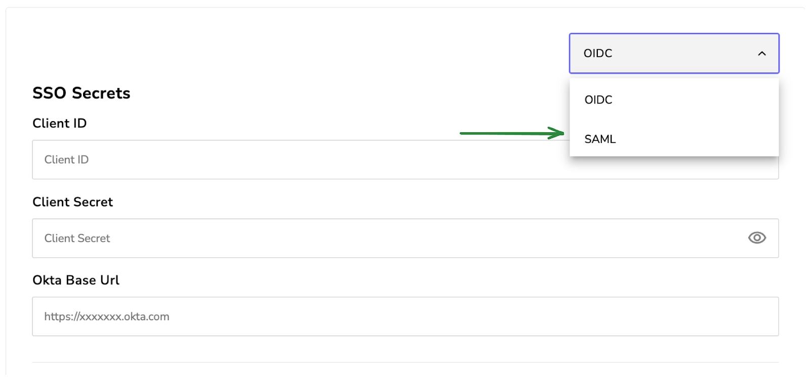Click the SSO Secrets heading

(82, 93)
